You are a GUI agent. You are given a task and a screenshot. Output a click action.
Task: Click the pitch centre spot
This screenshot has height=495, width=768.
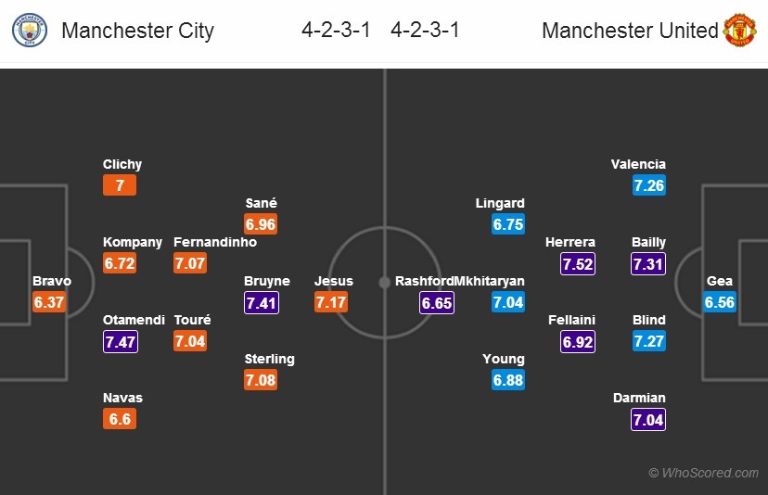point(384,281)
